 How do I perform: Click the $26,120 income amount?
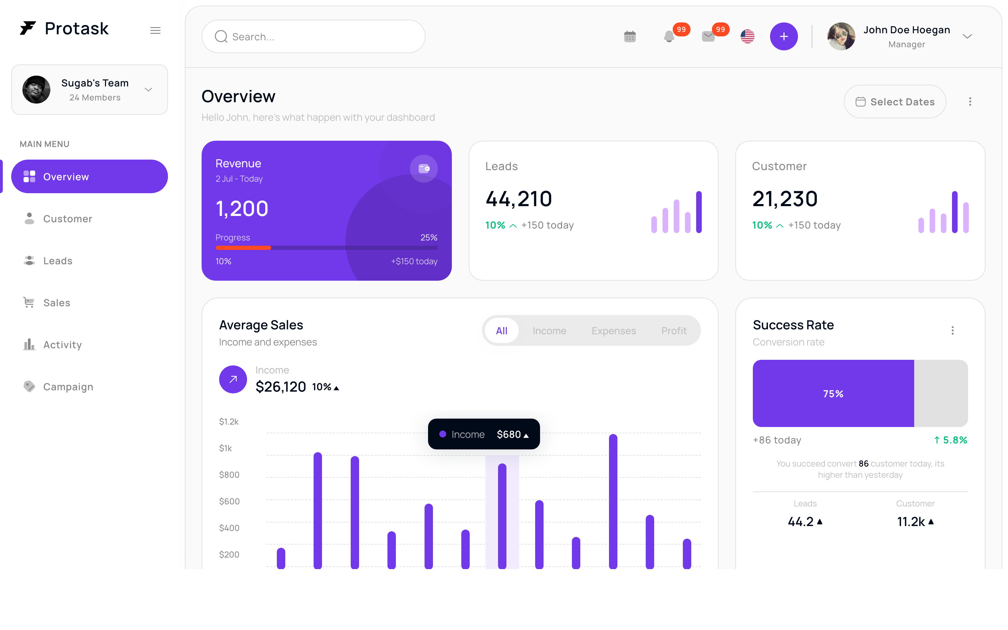point(280,387)
